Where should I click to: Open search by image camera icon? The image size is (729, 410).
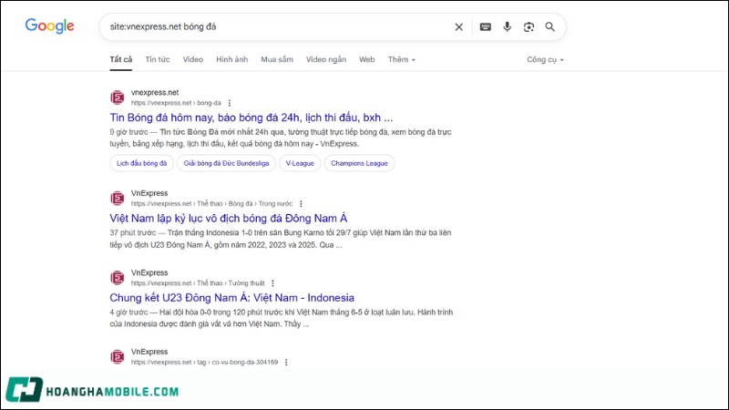click(x=529, y=27)
